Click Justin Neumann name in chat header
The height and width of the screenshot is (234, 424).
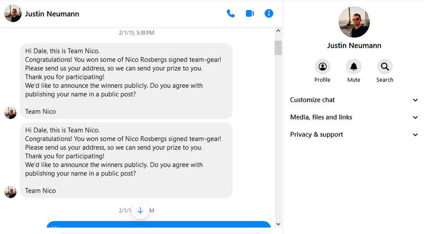click(52, 14)
